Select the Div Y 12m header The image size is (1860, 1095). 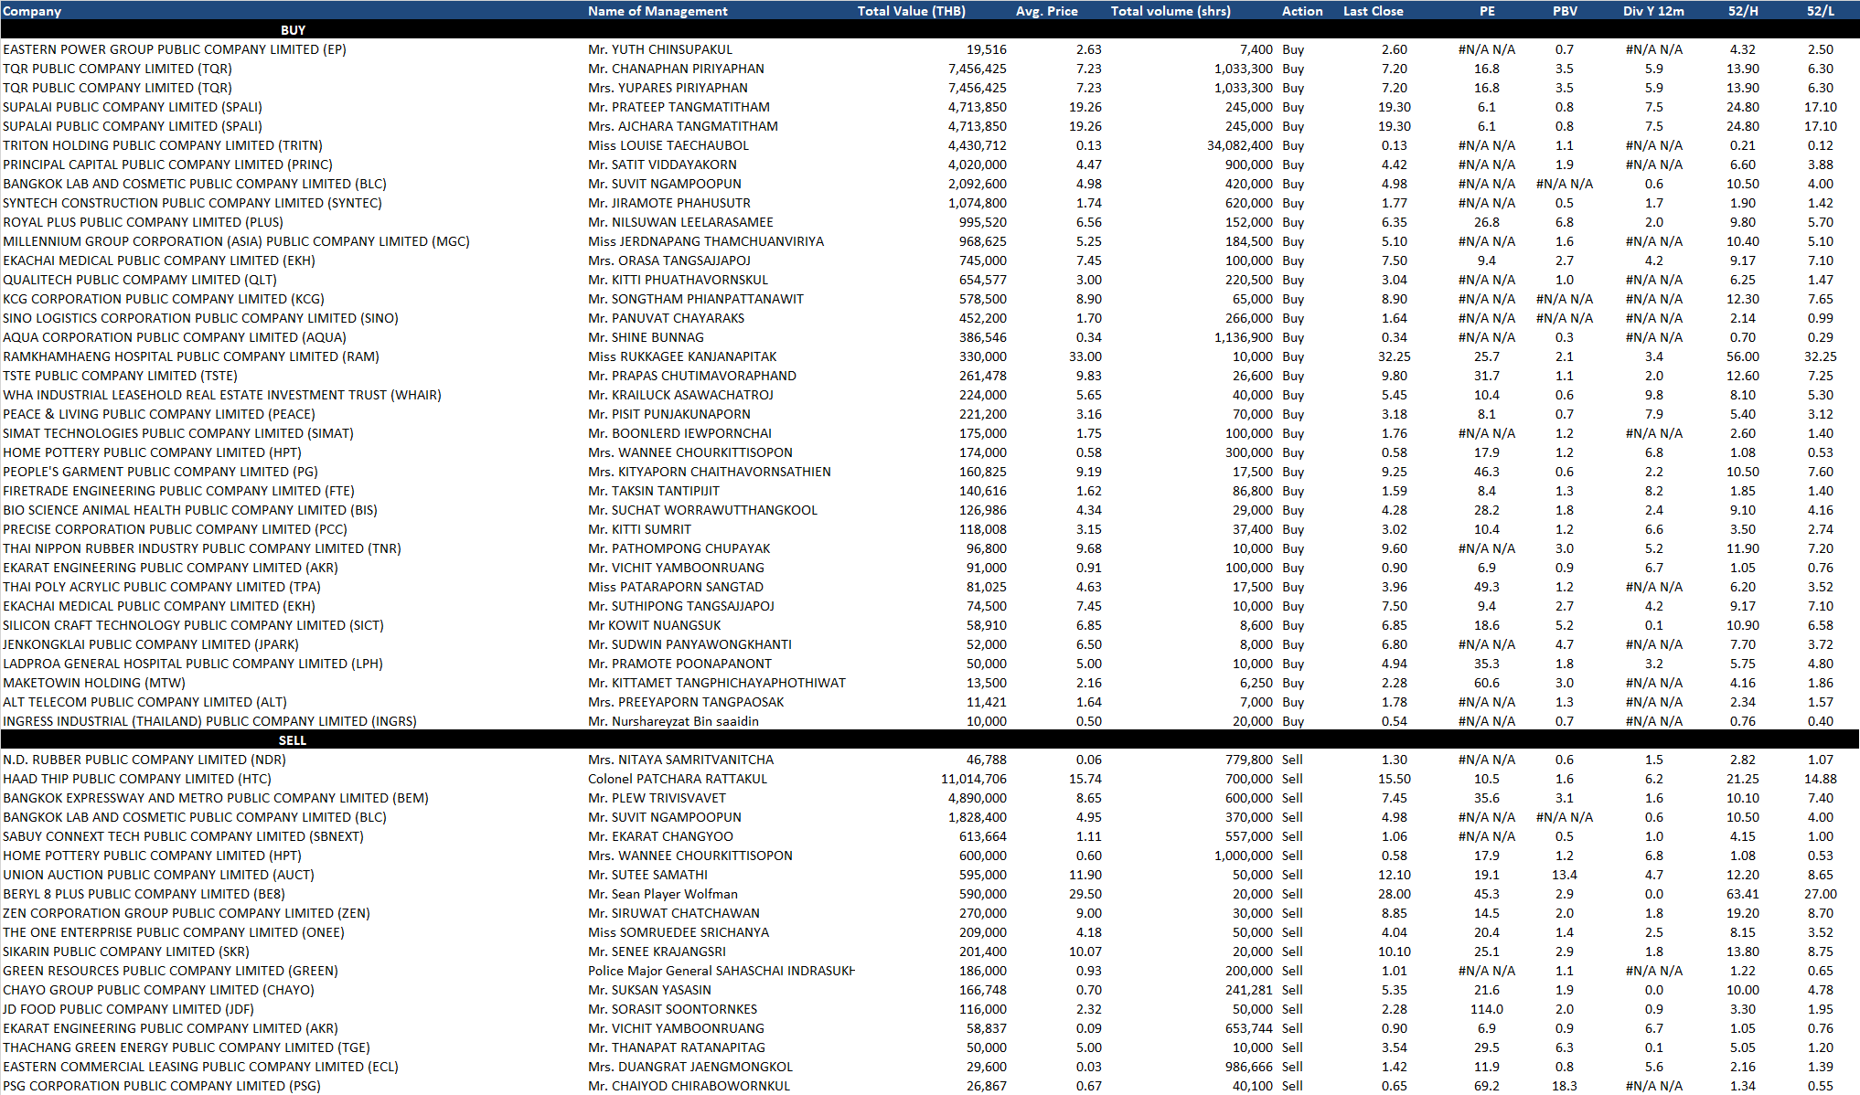tap(1653, 11)
